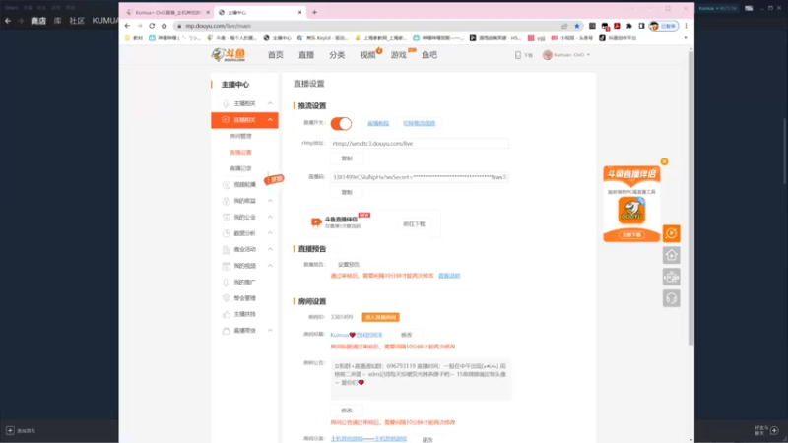Click the orange 进入直播间 button
This screenshot has width=788, height=443.
coord(380,317)
